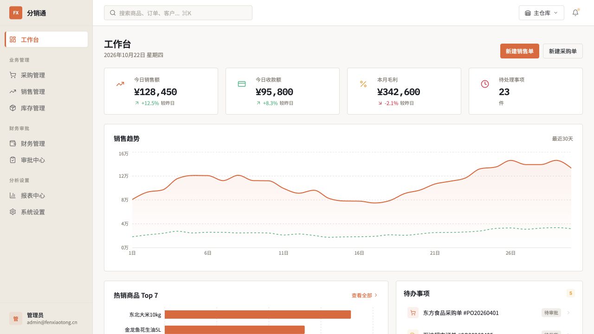The height and width of the screenshot is (334, 594).
Task: Click the 新建销售单 button
Action: pyautogui.click(x=520, y=51)
